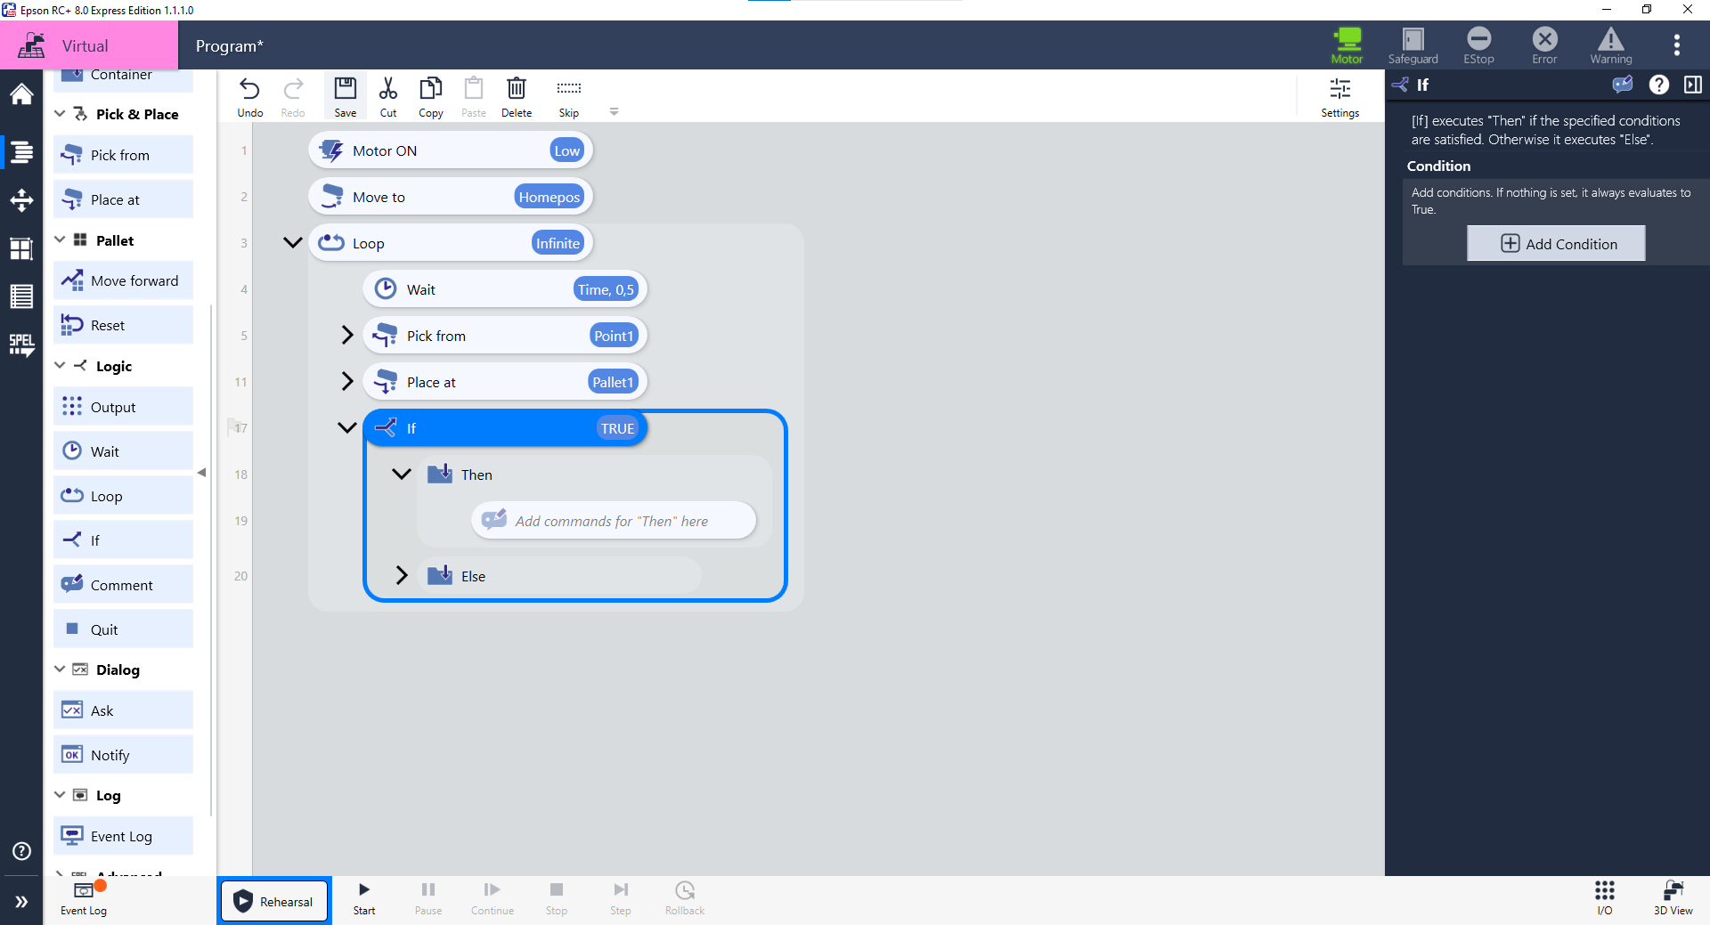The image size is (1710, 925).
Task: Collapse the properties panel with dock icon
Action: coord(1693,85)
